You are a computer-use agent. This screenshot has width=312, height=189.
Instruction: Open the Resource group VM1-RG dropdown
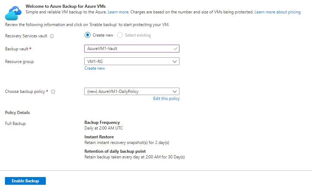point(132,61)
